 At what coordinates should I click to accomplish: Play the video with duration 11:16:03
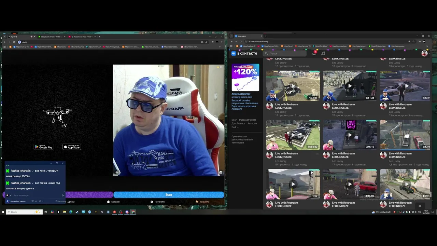click(x=350, y=184)
